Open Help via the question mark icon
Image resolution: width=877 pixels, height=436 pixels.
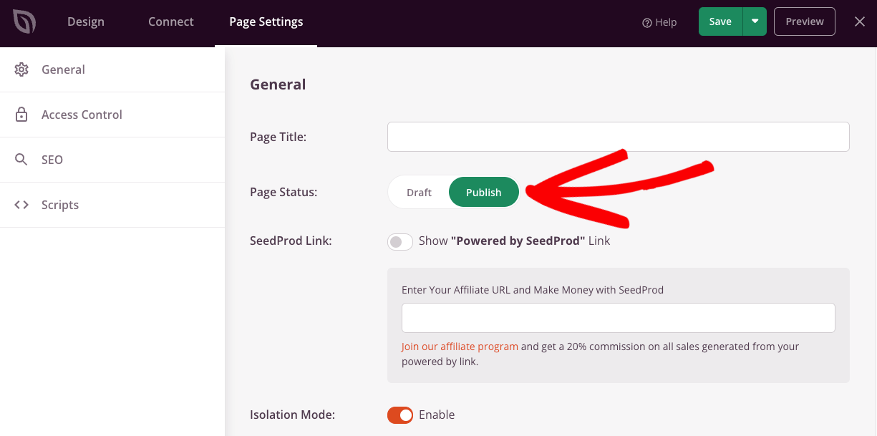(645, 21)
